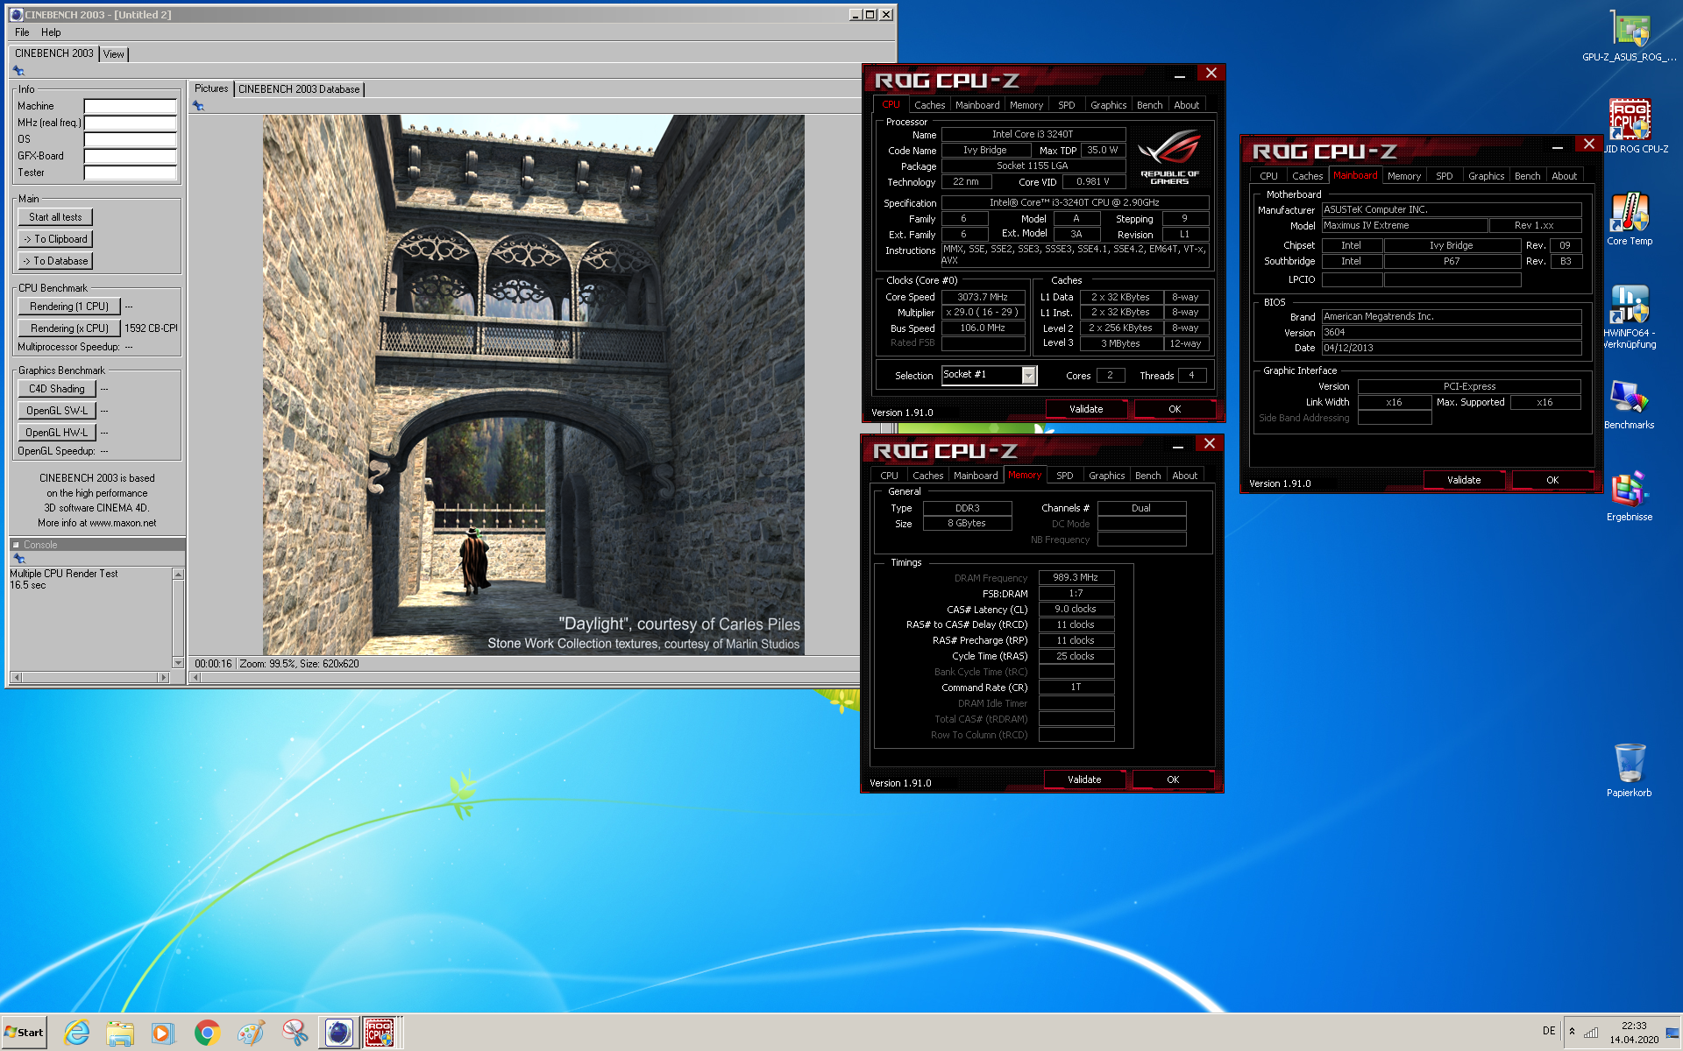Run OpenGL HW-L benchmark

point(57,433)
